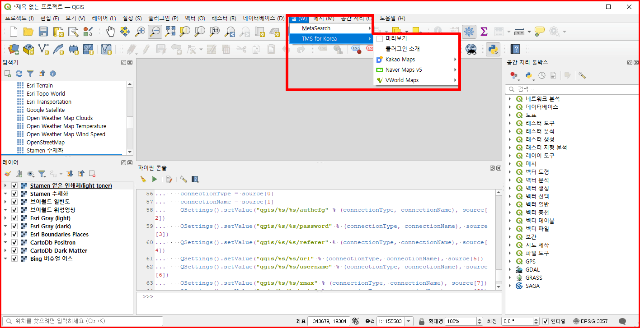
Task: Expand the 벡터 도형 toolbox group
Action: [x=510, y=172]
